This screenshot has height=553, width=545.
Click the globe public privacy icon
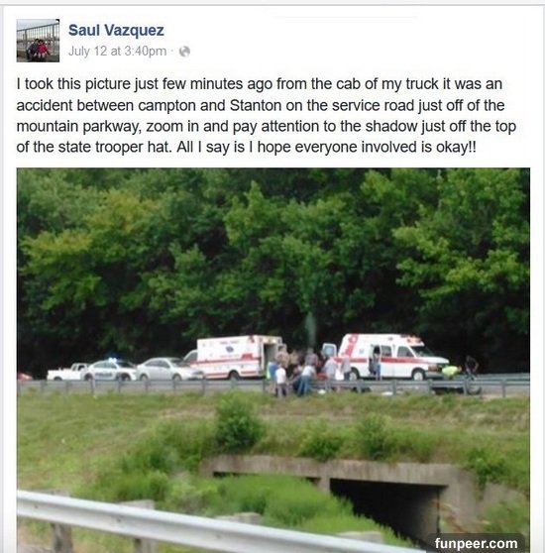coord(184,52)
